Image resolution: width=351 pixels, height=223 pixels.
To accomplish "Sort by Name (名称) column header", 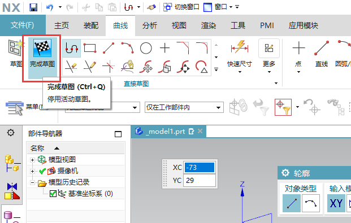I will 76,148.
